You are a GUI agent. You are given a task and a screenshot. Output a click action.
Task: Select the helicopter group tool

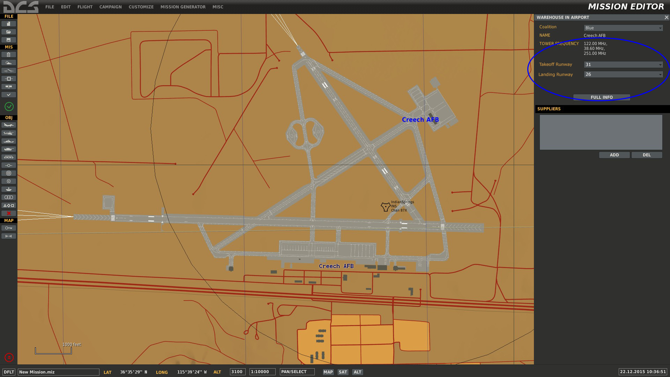click(x=9, y=133)
